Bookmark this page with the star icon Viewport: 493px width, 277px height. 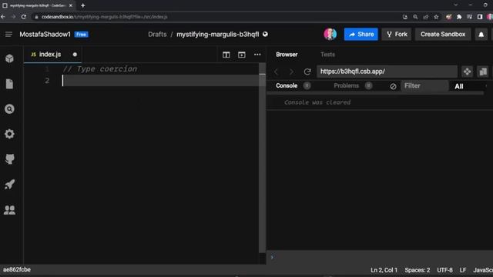click(x=436, y=17)
